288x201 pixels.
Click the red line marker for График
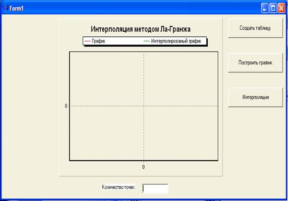[x=87, y=41]
